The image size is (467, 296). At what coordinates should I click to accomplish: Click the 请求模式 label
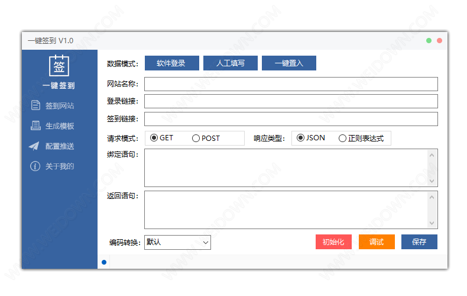pos(122,139)
